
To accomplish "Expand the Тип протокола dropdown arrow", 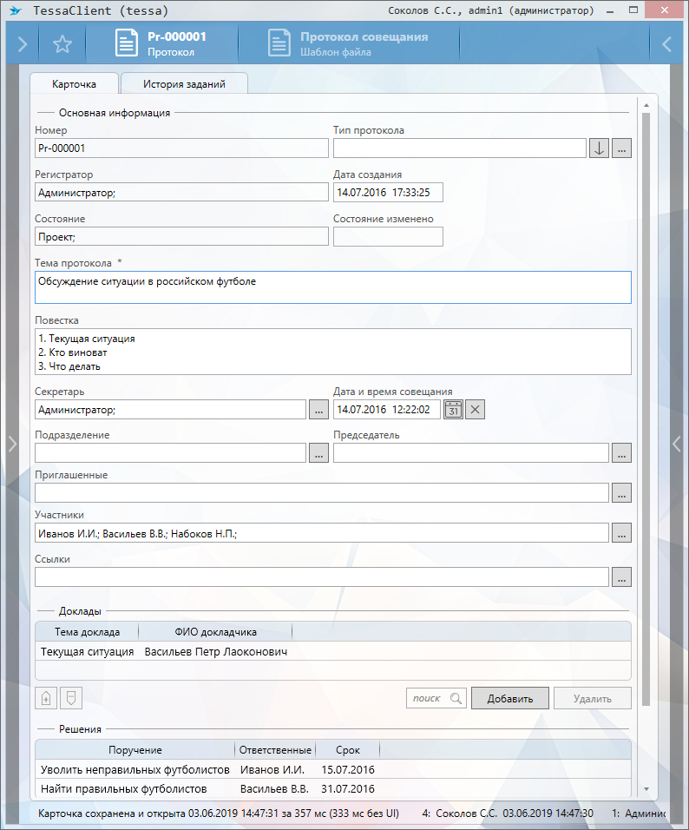I will [599, 148].
